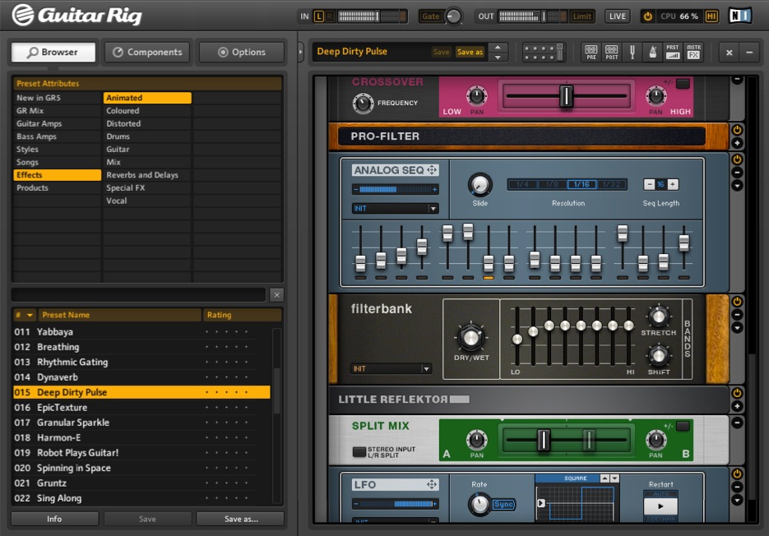Image resolution: width=769 pixels, height=536 pixels.
Task: Click the Info button
Action: (x=54, y=519)
